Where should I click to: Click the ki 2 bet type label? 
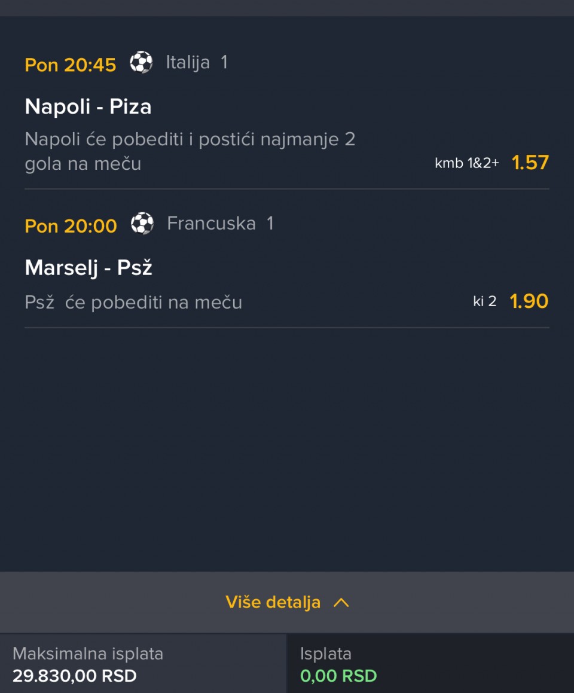point(484,301)
